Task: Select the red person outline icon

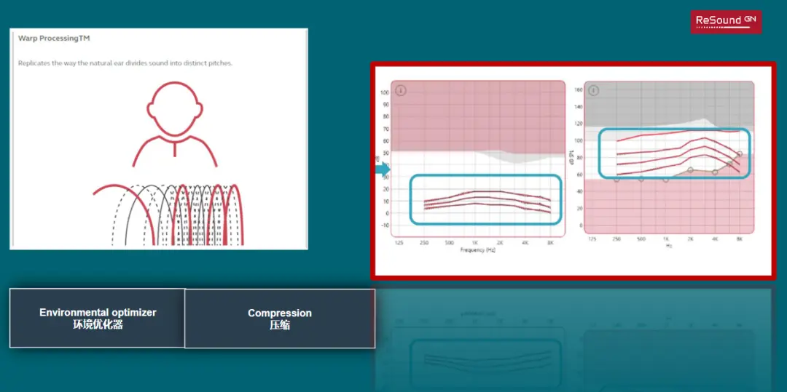Action: click(174, 124)
